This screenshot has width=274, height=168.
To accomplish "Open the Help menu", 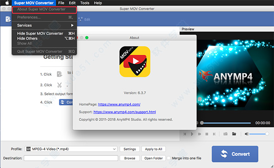I will point(98,3).
